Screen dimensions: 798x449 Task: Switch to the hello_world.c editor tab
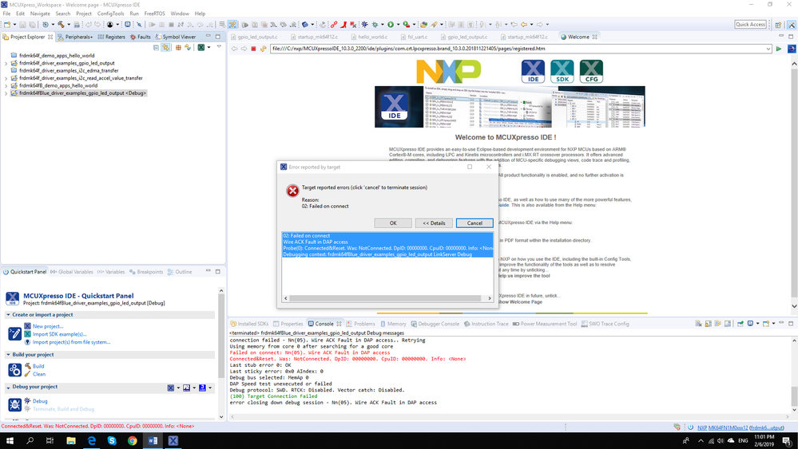pyautogui.click(x=369, y=37)
